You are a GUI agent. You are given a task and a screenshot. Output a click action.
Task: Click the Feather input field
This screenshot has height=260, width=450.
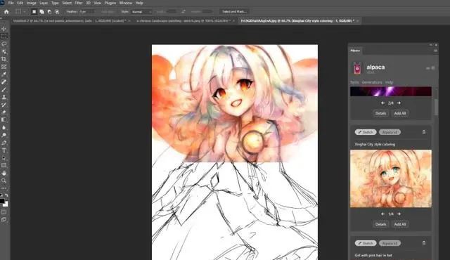(x=87, y=12)
